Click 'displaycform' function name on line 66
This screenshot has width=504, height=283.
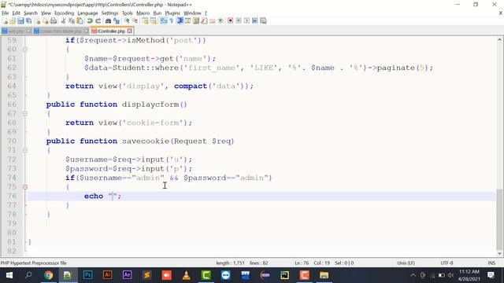point(150,105)
